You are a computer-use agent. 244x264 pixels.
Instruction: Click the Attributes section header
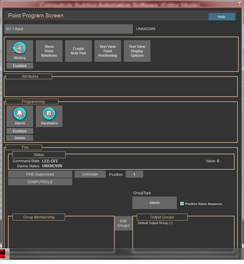(x=30, y=77)
